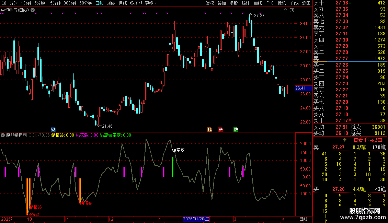Click the 股朋指标网 indicator name

[16, 135]
